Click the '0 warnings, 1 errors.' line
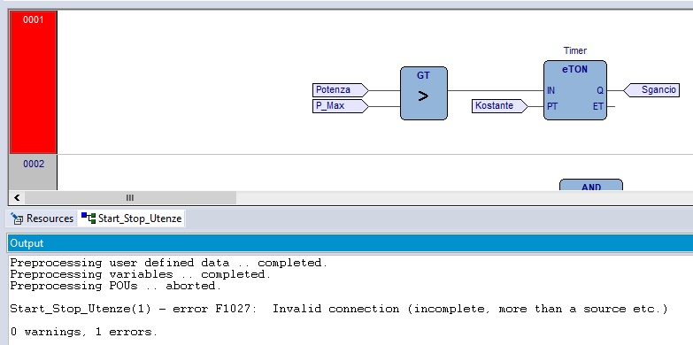 click(83, 332)
